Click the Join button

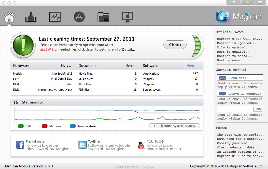258,109
